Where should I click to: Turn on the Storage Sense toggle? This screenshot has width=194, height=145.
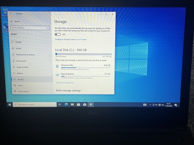[58, 34]
